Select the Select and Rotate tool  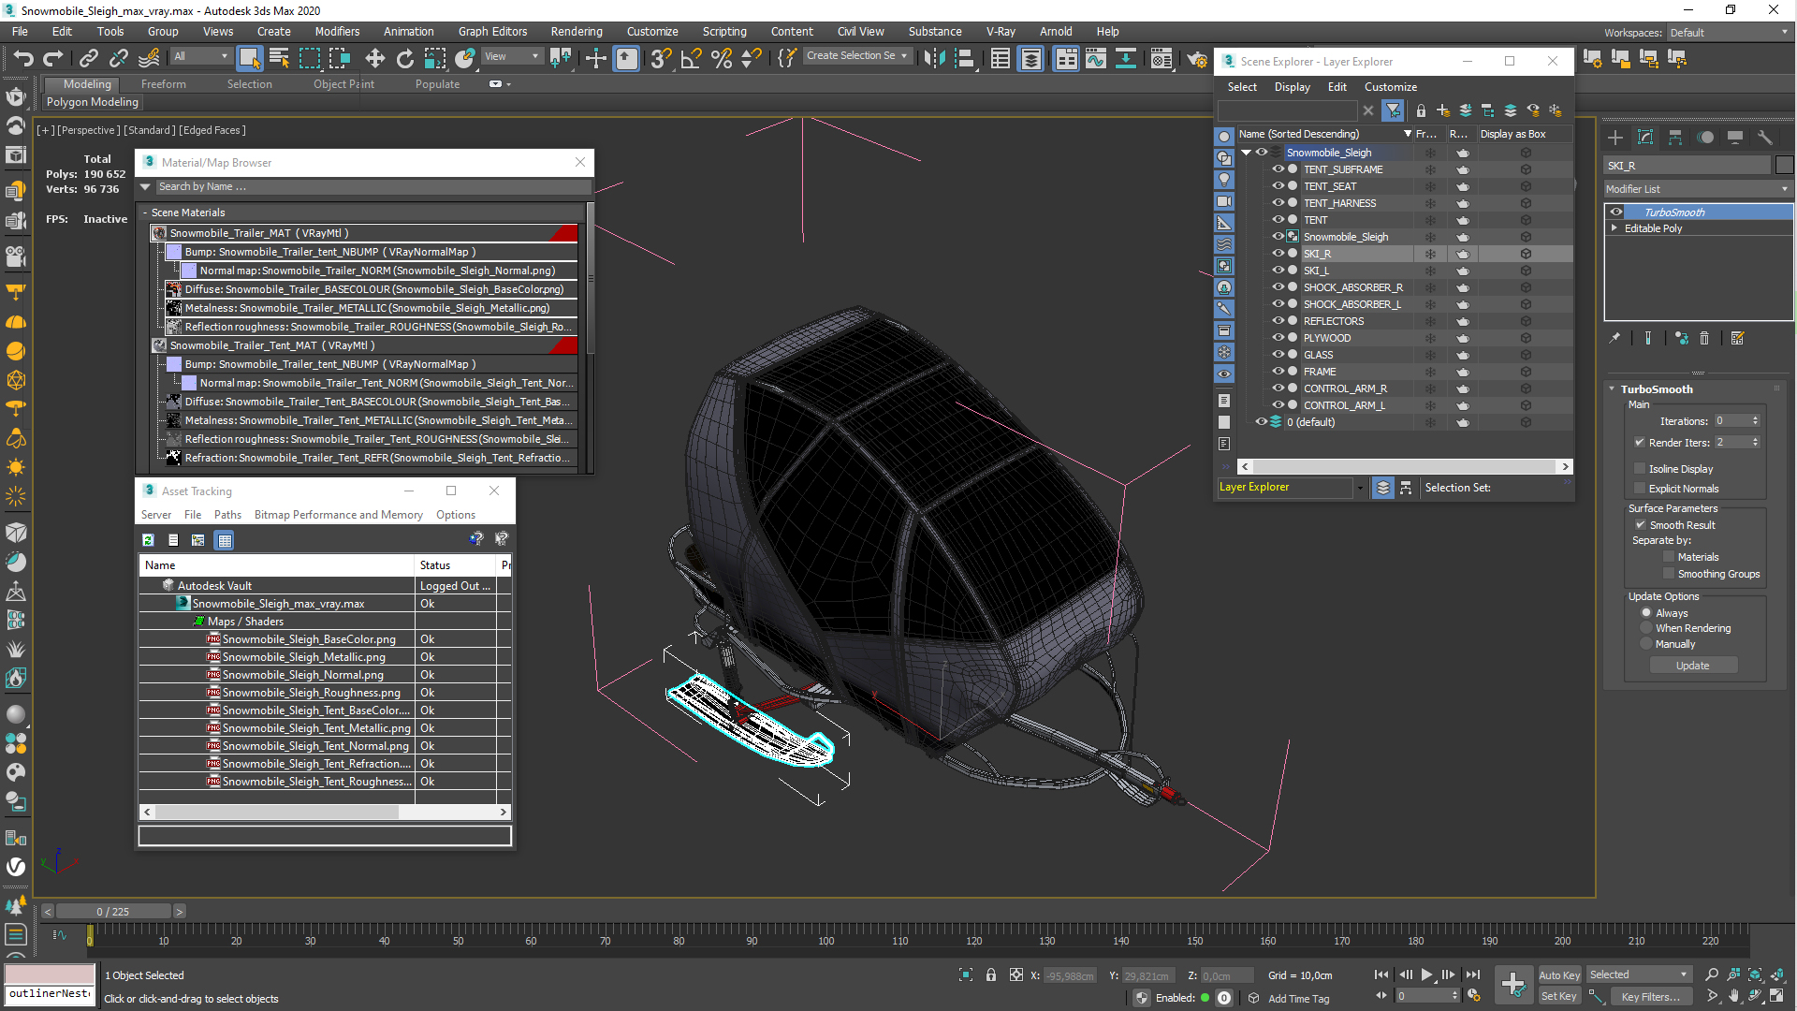pos(404,58)
